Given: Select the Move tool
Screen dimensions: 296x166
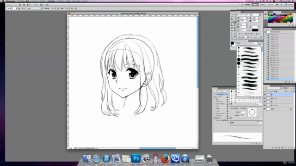Looking at the screenshot, I should [x=235, y=14].
